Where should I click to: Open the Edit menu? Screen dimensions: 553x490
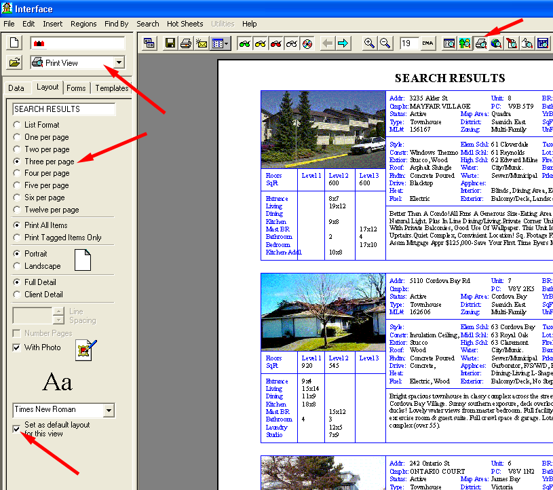point(28,24)
